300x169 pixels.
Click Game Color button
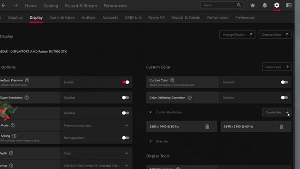click(277, 67)
